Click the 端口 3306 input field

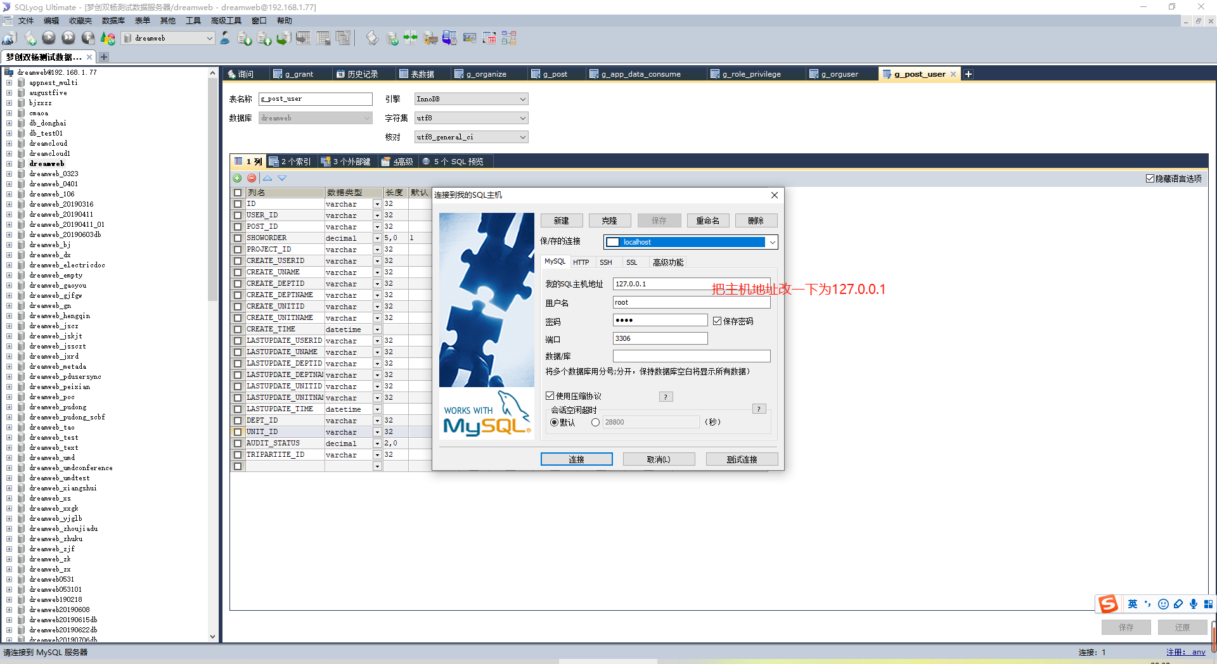tap(660, 338)
